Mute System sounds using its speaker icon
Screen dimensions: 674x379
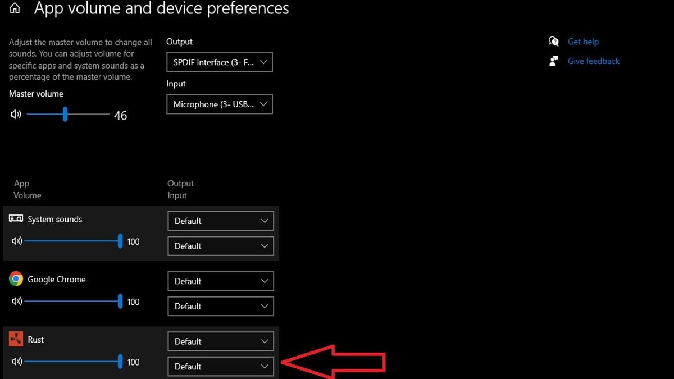(17, 241)
